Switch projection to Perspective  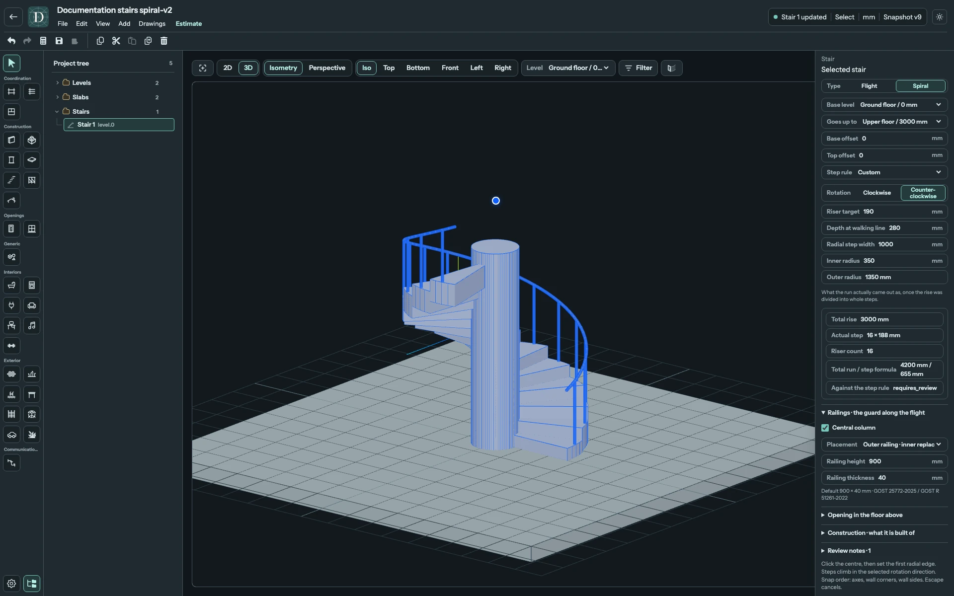[327, 68]
